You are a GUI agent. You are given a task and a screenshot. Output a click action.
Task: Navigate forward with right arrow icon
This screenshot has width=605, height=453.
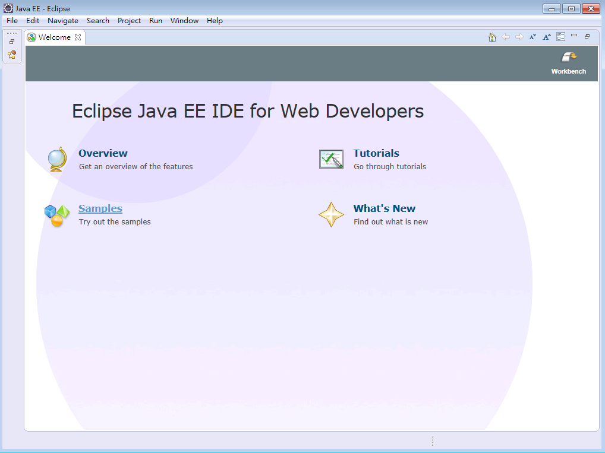519,37
